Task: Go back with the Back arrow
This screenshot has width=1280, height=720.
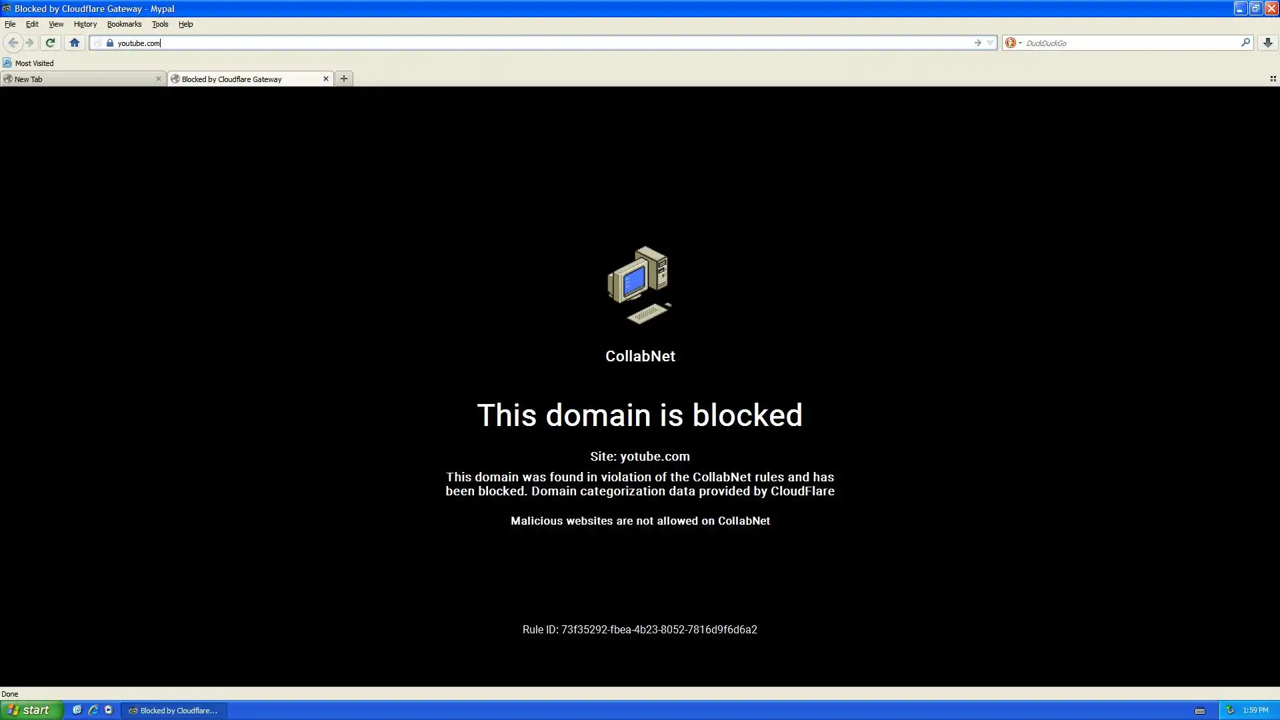Action: coord(13,43)
